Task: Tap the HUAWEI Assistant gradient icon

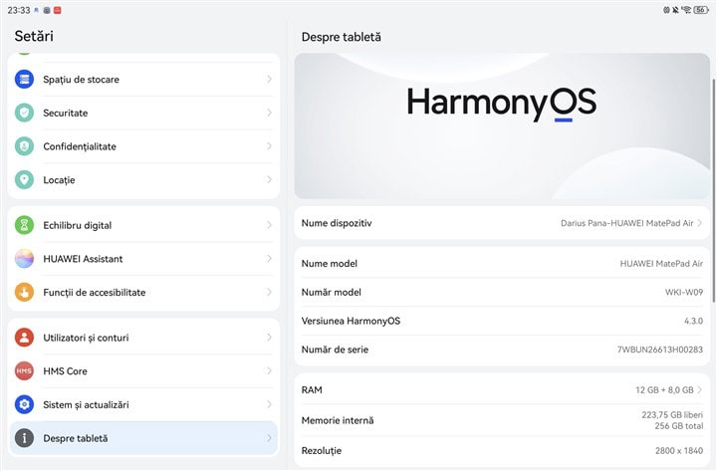Action: 24,258
